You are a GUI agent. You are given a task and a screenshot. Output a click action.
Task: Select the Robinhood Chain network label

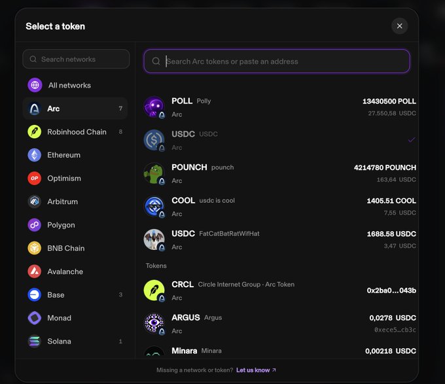[77, 132]
